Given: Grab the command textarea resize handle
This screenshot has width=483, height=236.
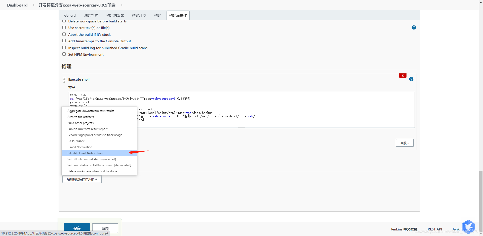Looking at the screenshot, I should (x=242, y=127).
